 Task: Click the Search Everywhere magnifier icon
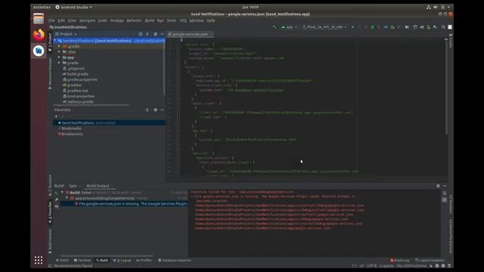(x=443, y=27)
